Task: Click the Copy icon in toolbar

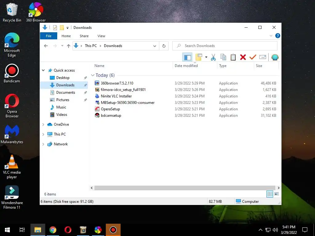Action: pyautogui.click(x=223, y=57)
